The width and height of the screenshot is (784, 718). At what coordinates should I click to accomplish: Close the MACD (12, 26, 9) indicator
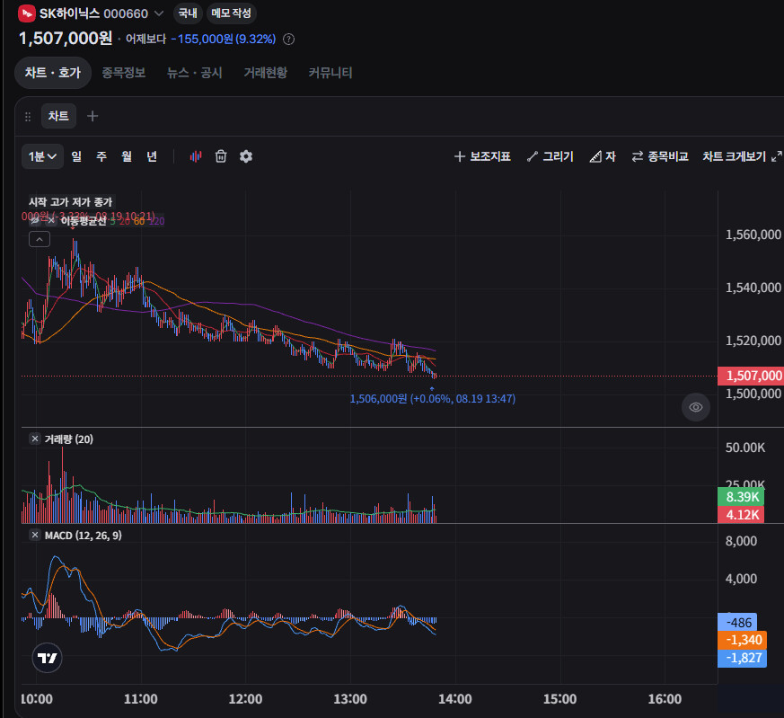(34, 535)
